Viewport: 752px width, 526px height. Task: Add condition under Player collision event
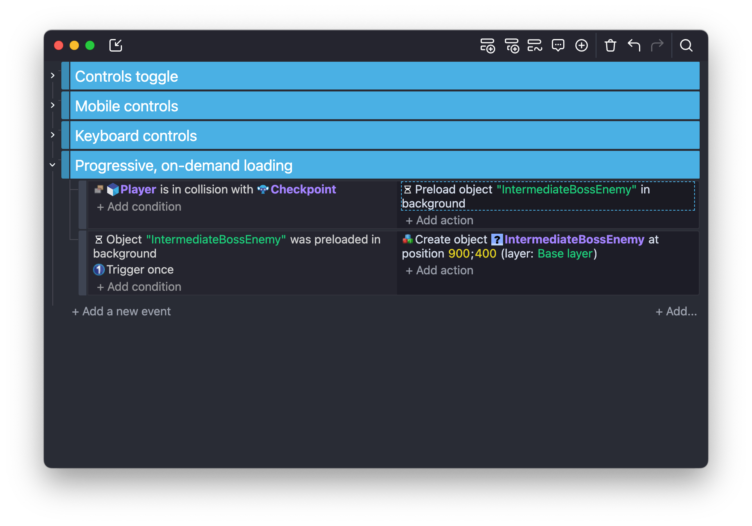139,207
